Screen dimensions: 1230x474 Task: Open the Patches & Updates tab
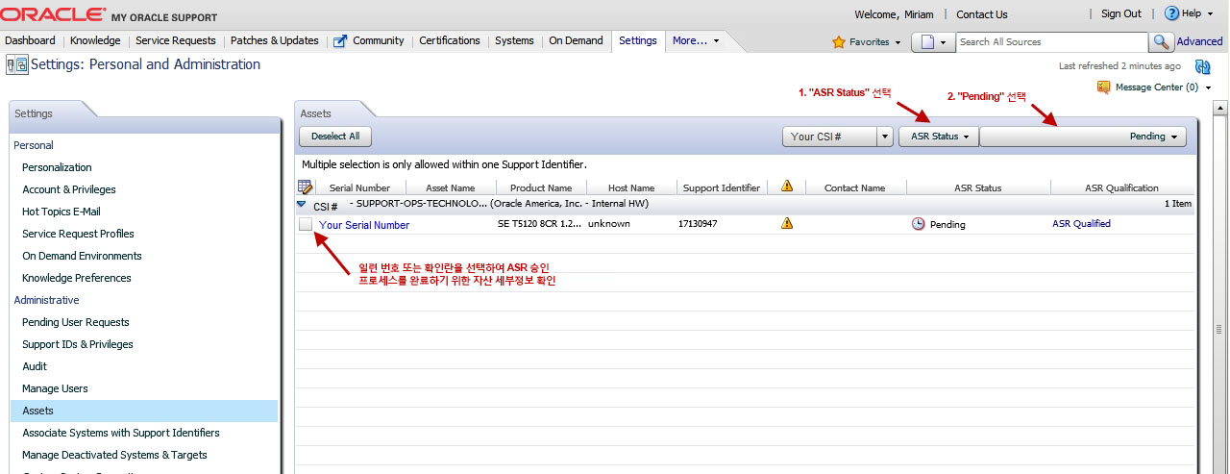pyautogui.click(x=275, y=40)
